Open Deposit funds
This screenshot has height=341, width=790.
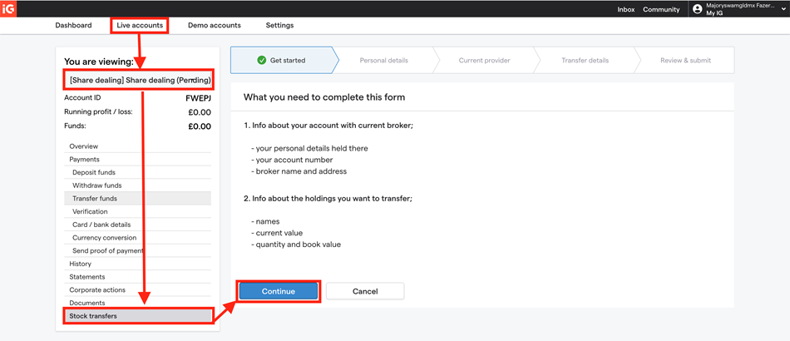point(137,172)
